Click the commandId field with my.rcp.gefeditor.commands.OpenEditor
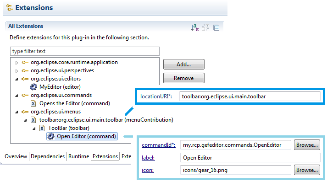Image resolution: width=327 pixels, height=182 pixels. (x=236, y=145)
